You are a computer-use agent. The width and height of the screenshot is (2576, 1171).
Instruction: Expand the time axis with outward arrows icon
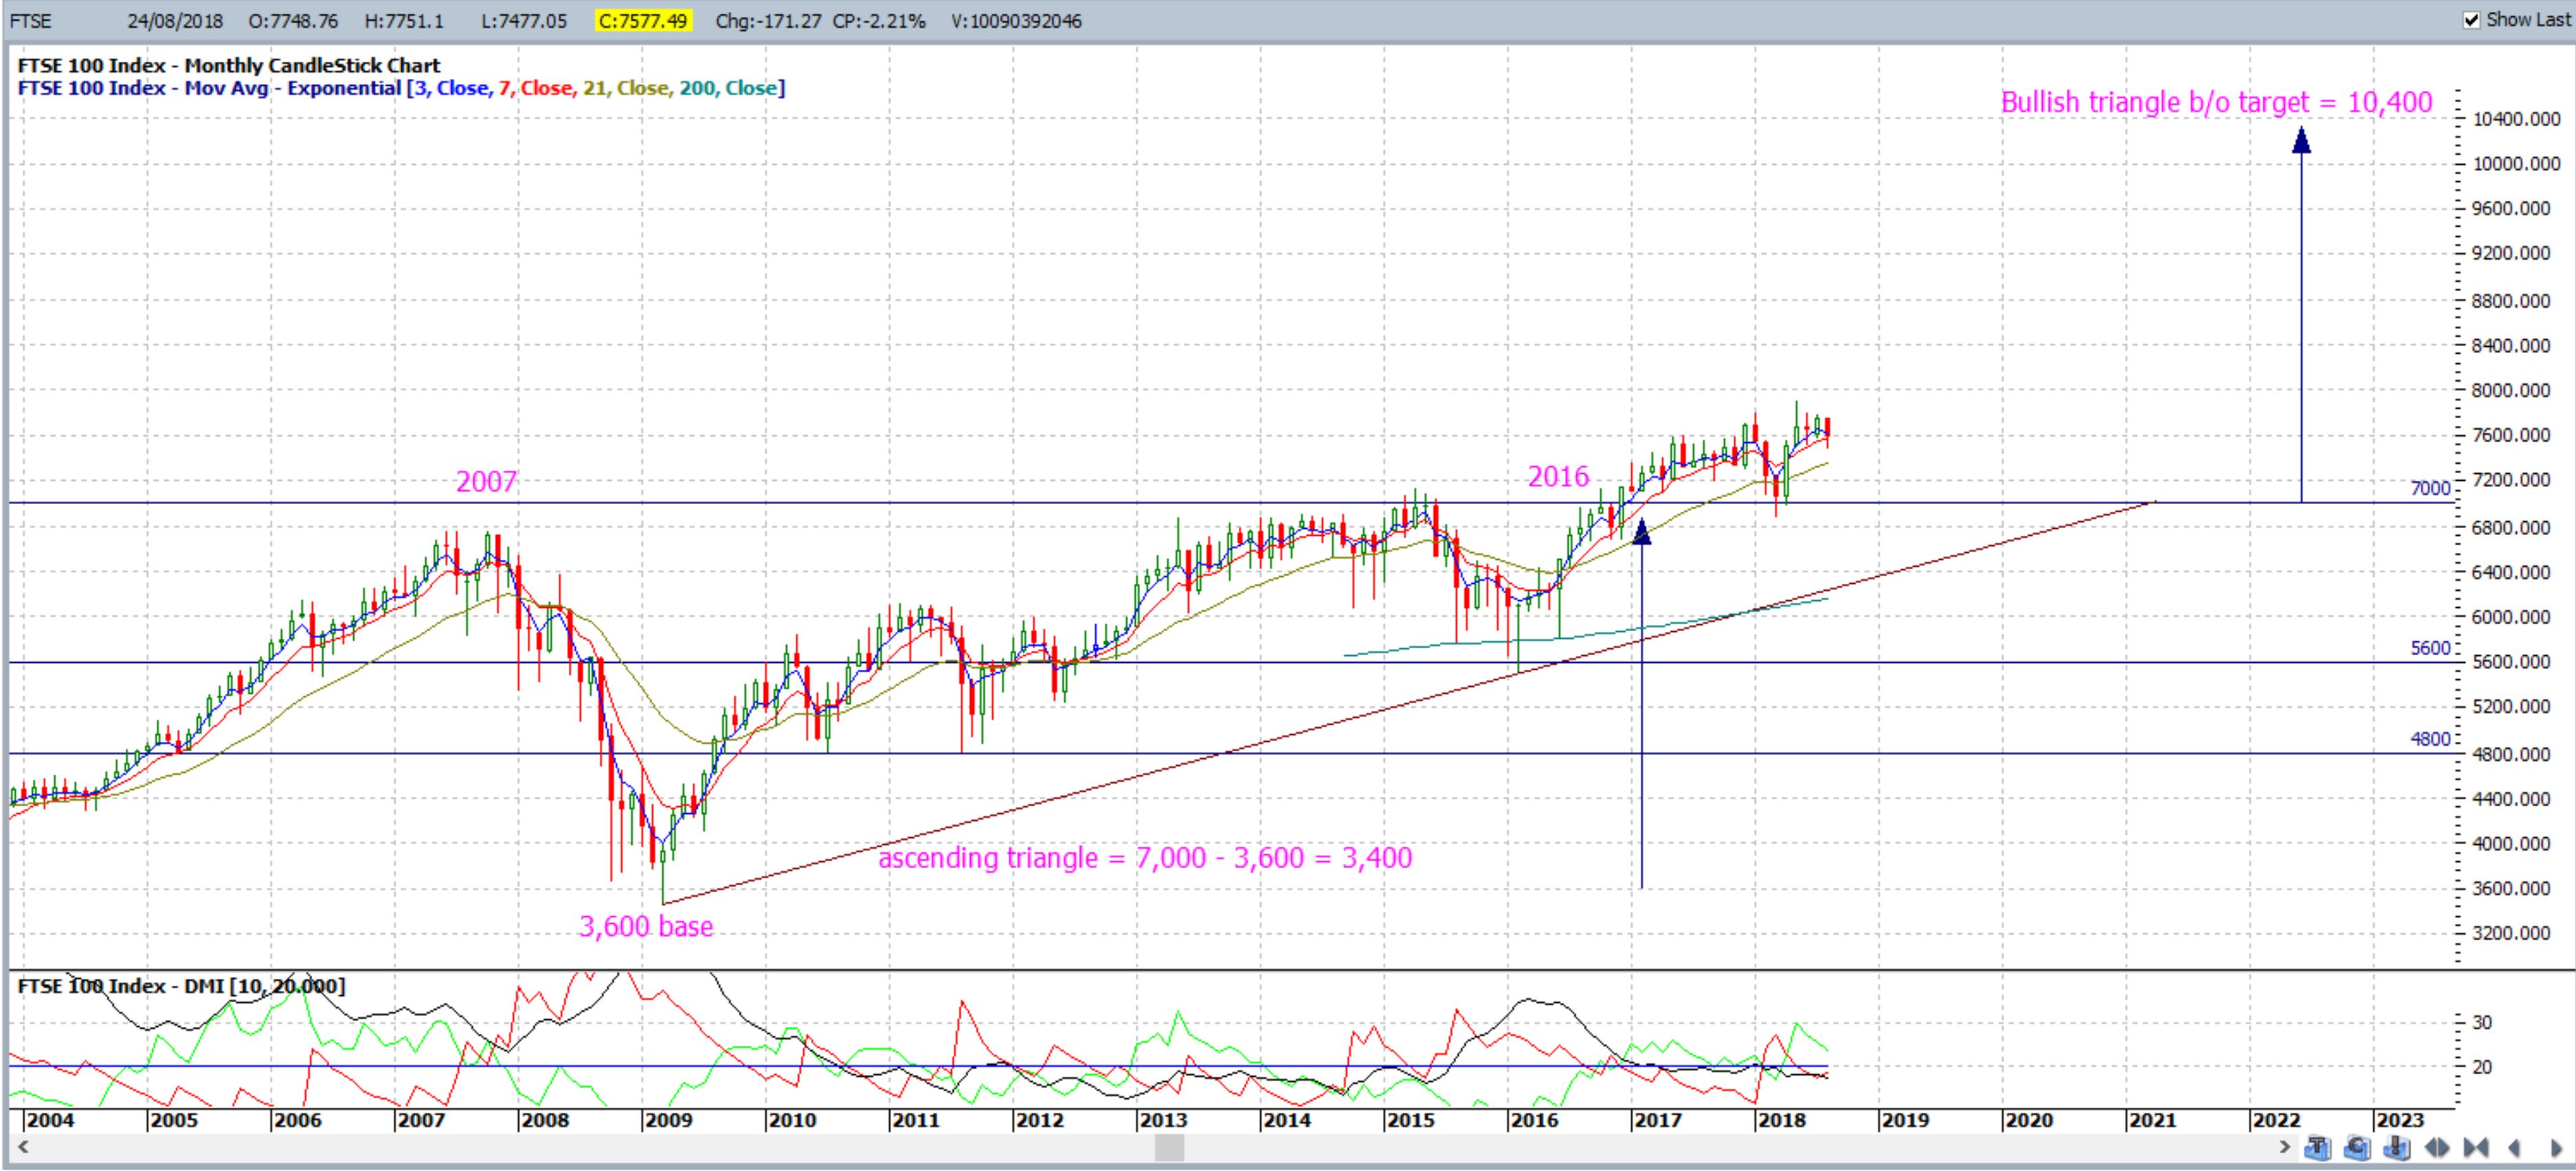pos(2437,1148)
